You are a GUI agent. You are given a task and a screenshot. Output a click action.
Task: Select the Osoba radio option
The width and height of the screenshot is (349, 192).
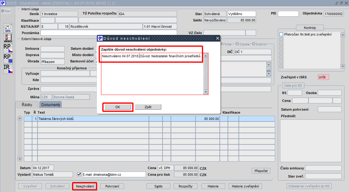point(237,44)
